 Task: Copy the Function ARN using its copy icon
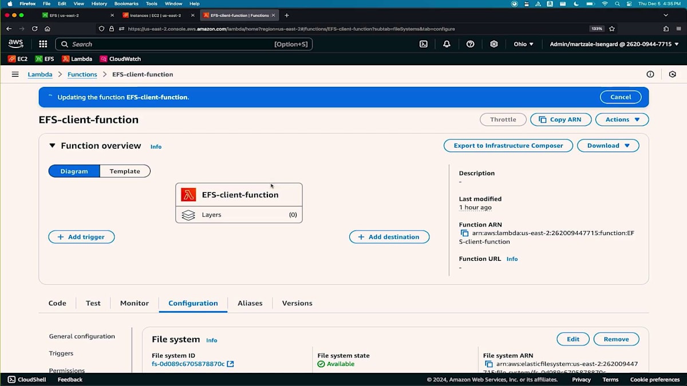pos(464,233)
